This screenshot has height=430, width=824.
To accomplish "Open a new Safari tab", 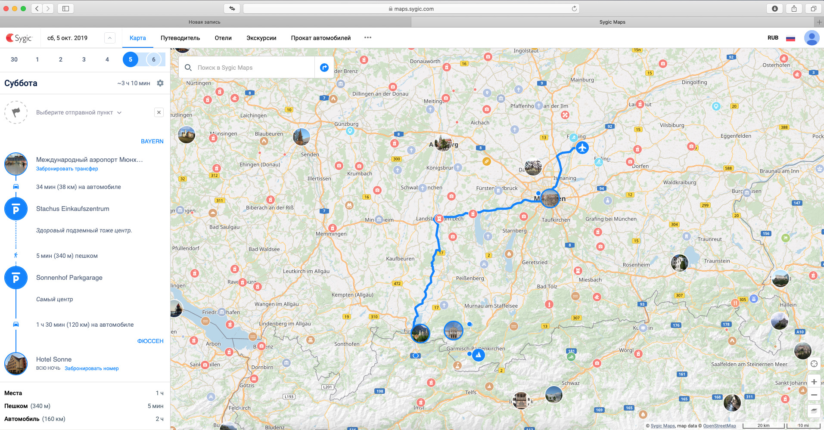I will click(x=819, y=22).
